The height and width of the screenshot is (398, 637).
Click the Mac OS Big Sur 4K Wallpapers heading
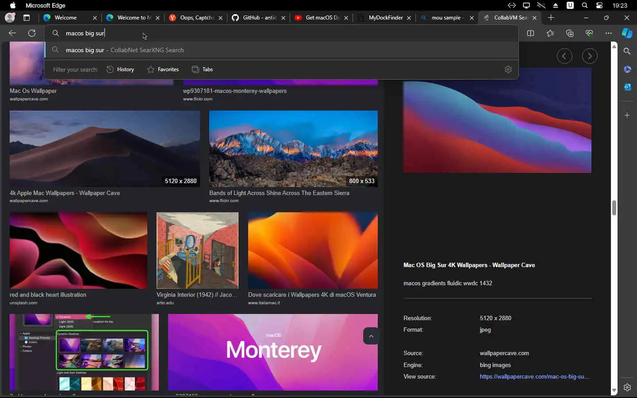point(469,265)
